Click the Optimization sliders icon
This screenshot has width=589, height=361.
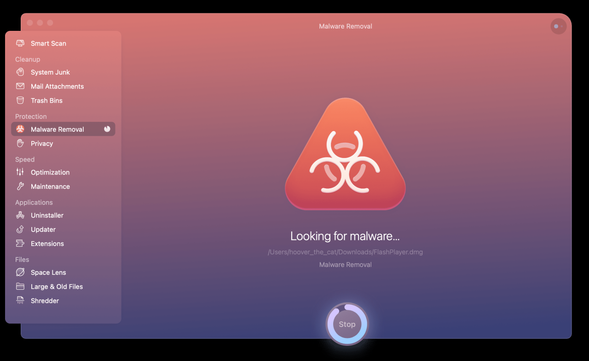tap(20, 172)
